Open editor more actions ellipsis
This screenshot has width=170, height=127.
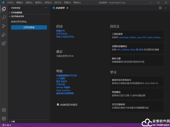point(165,8)
